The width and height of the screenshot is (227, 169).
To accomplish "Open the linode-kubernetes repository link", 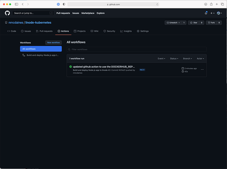I will point(38,23).
